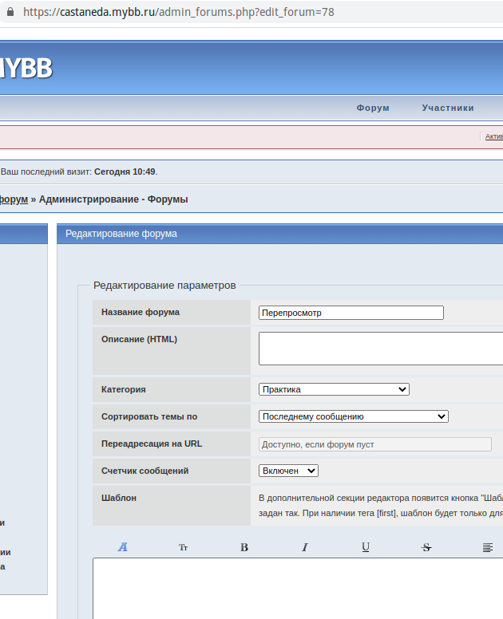Click the Название форума label

tap(141, 312)
